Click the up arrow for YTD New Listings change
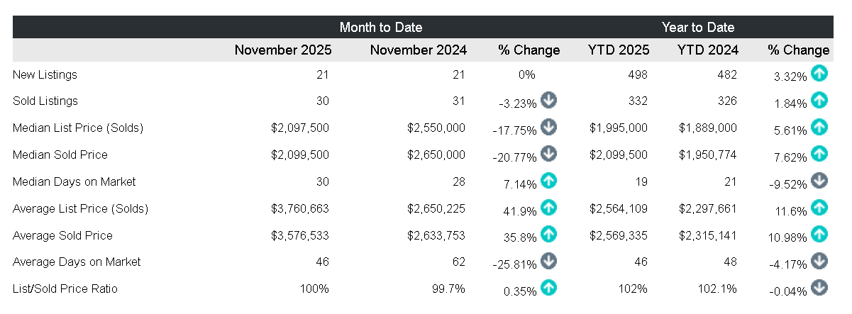852x314 pixels. point(819,73)
